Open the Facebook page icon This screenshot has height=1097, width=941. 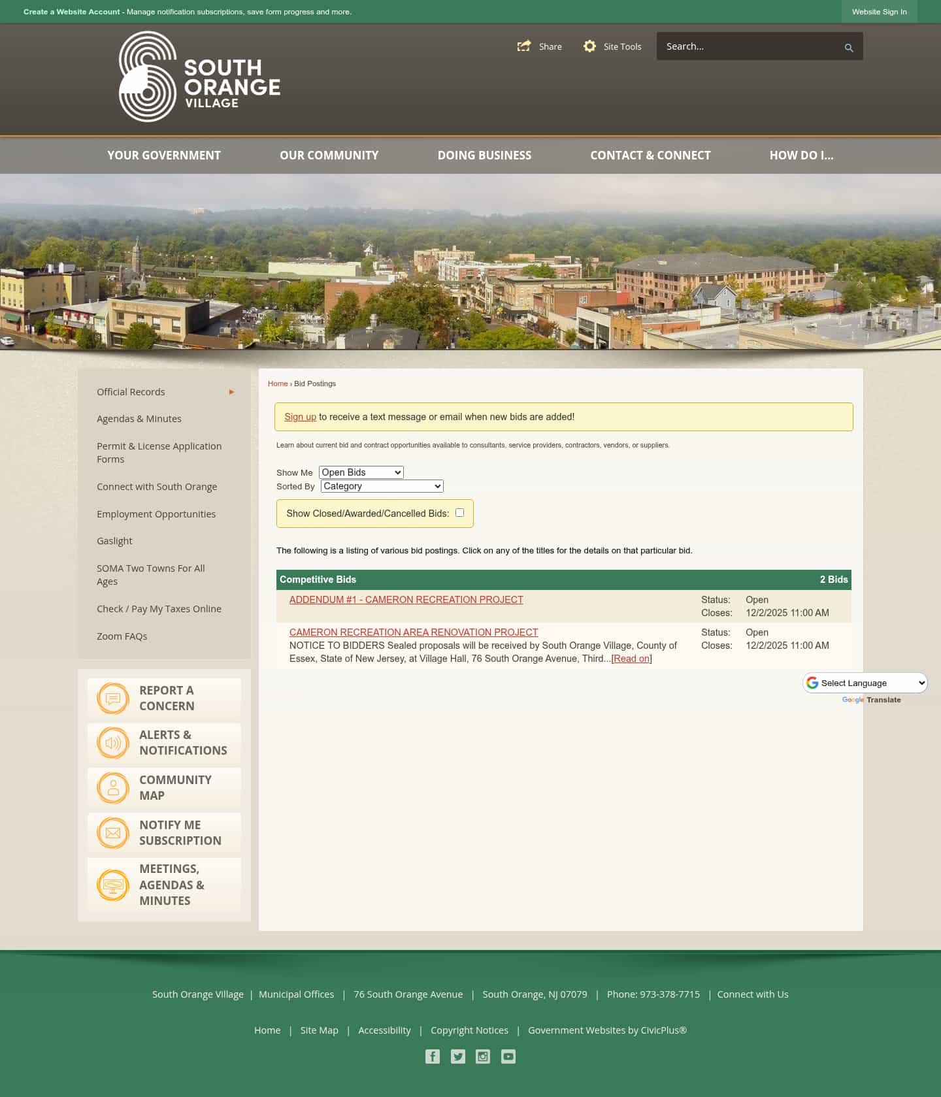point(433,1056)
